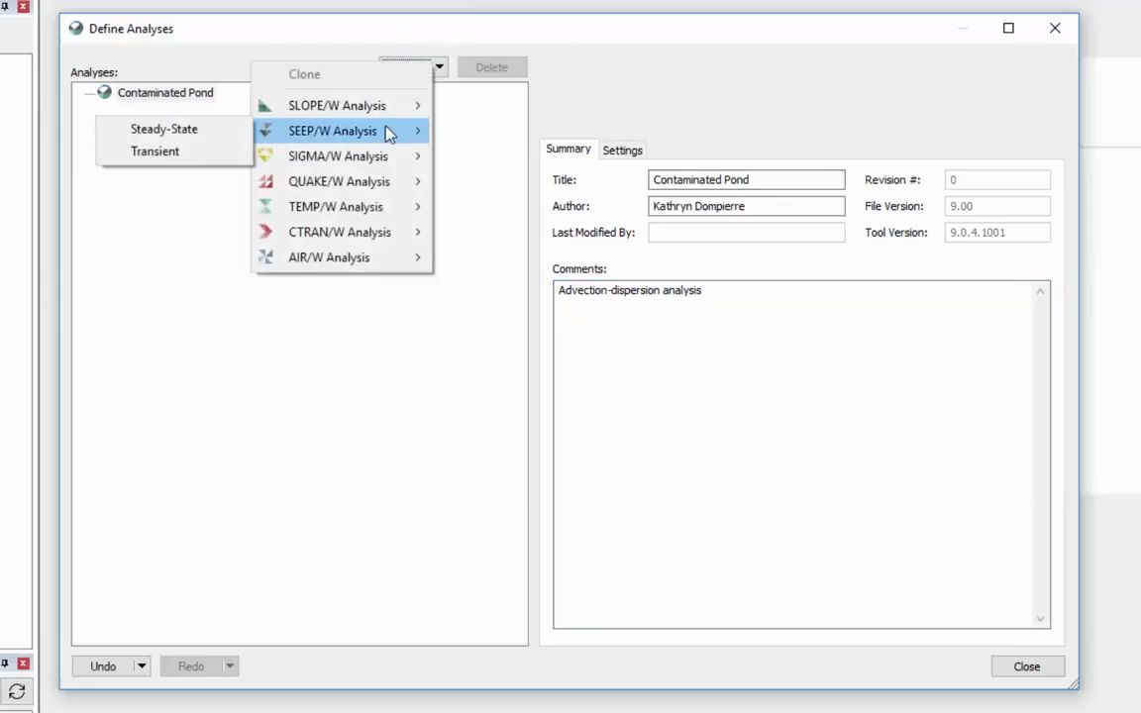Select the Steady-State option
The width and height of the screenshot is (1141, 713).
163,129
